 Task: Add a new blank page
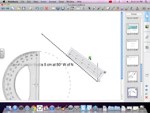click(x=12, y=8)
